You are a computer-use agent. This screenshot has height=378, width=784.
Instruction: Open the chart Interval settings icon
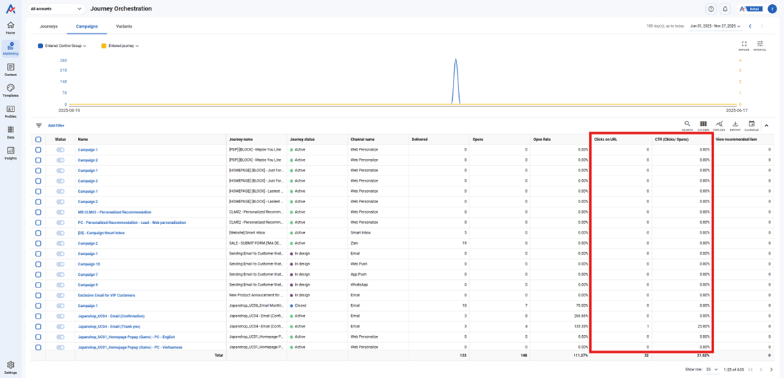pyautogui.click(x=760, y=45)
